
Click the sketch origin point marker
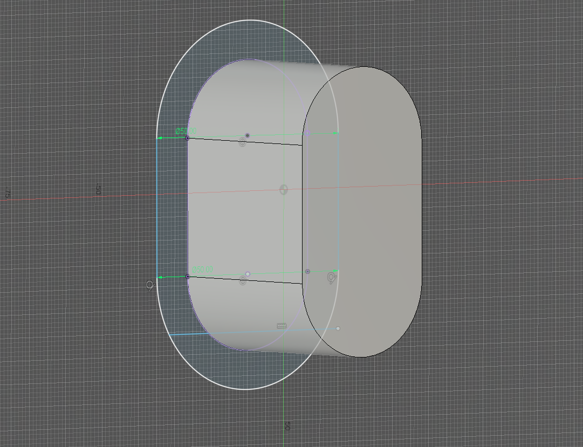pyautogui.click(x=283, y=190)
